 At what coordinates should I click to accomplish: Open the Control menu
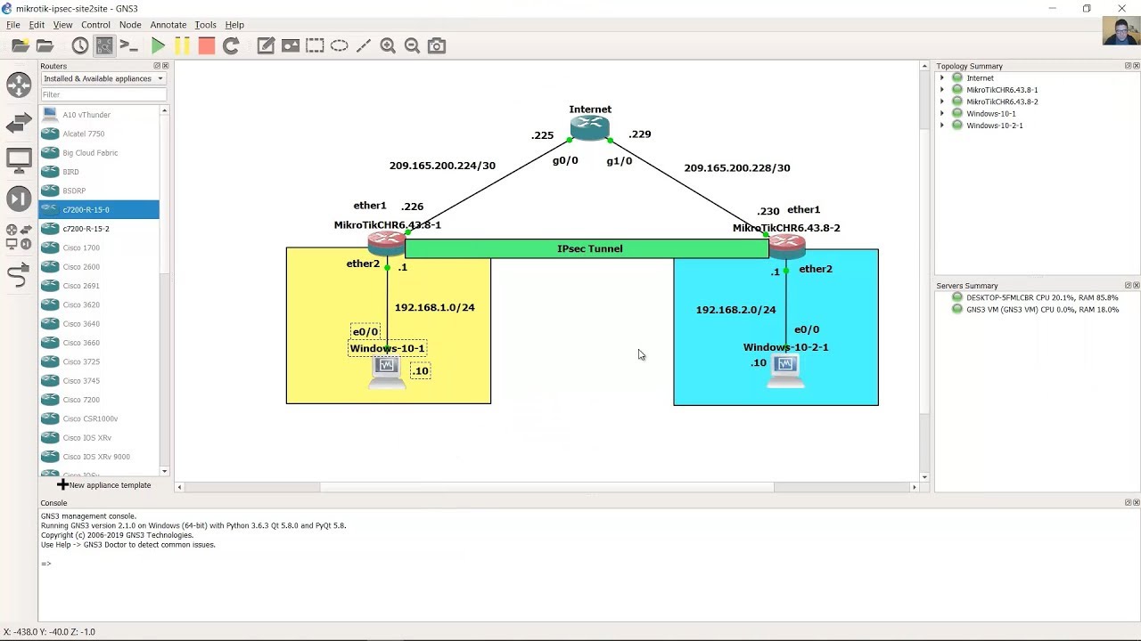coord(95,25)
